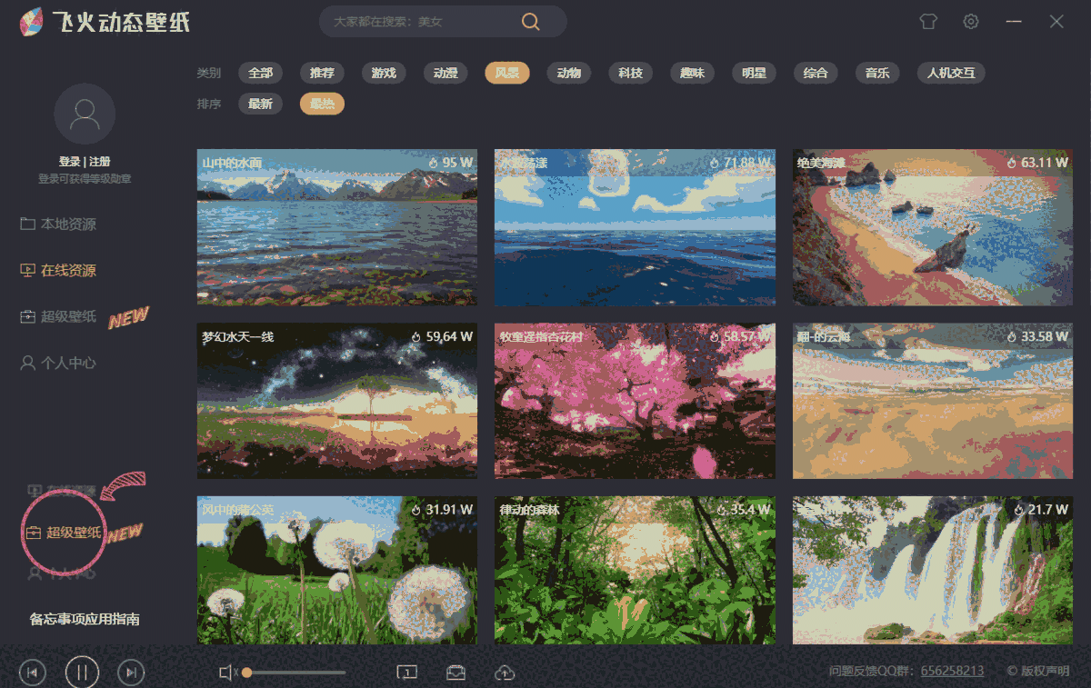Minimize the wallpaper app window
Viewport: 1091px width, 688px height.
pyautogui.click(x=1014, y=22)
